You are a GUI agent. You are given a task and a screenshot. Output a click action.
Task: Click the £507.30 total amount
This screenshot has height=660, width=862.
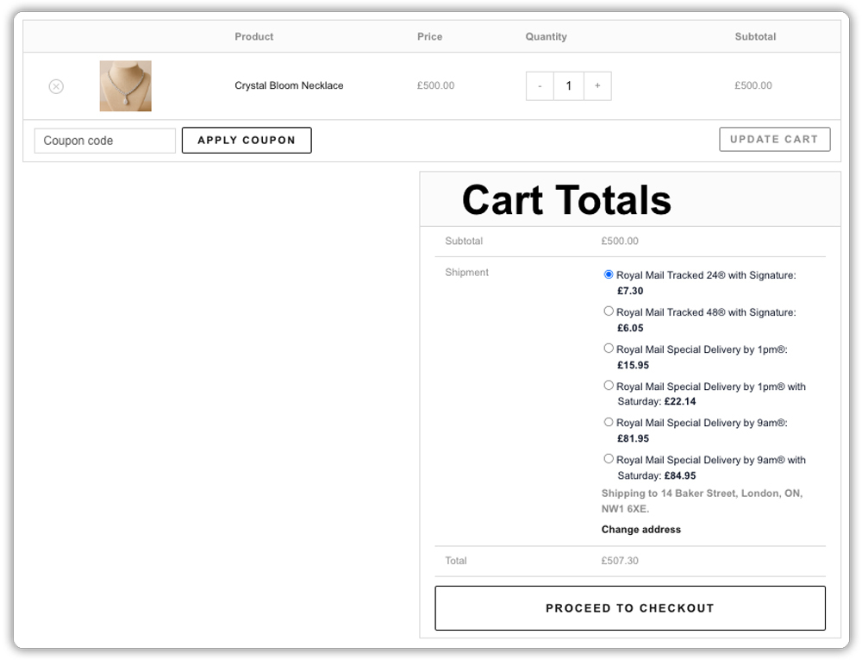click(x=620, y=561)
